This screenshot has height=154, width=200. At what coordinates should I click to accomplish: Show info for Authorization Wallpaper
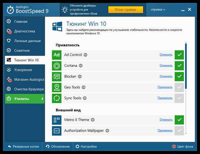[107, 131]
